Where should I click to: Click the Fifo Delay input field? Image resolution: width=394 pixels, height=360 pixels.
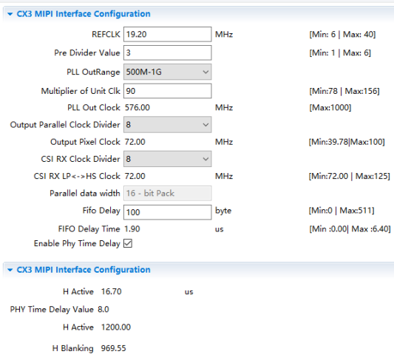pos(167,212)
